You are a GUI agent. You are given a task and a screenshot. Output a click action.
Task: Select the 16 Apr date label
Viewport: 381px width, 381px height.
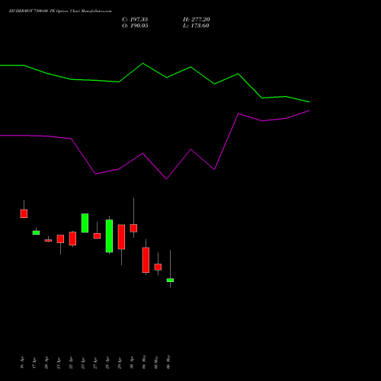[22, 362]
